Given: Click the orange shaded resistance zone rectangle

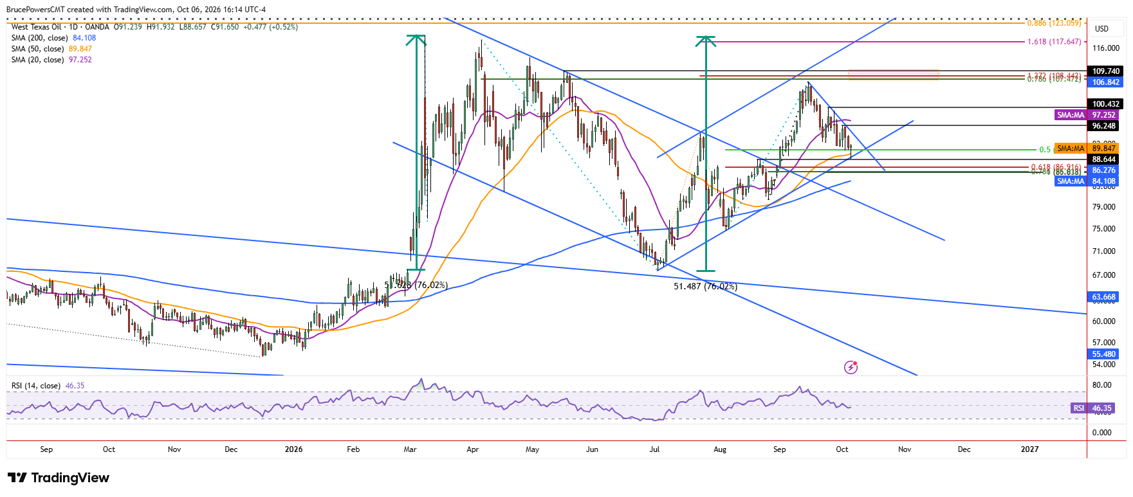Looking at the screenshot, I should coord(893,75).
